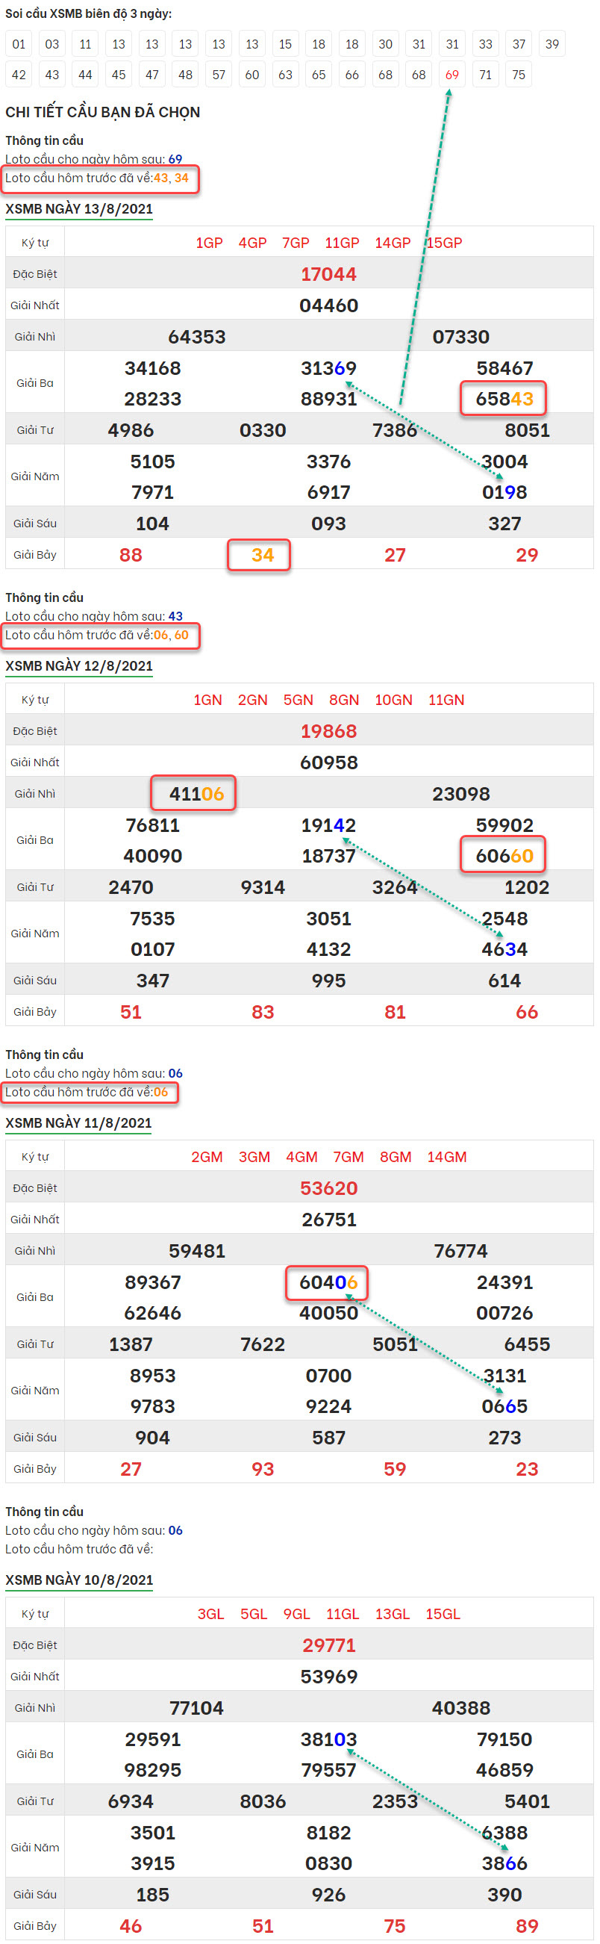The height and width of the screenshot is (1944, 600).
Task: Open the XSMB NGÀY 10/8/2021 heading
Action: click(79, 1580)
